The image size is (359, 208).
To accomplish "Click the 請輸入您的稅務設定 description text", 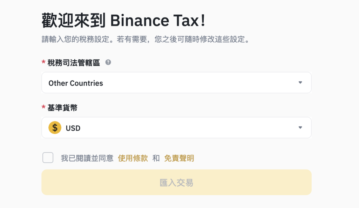I will pyautogui.click(x=146, y=39).
